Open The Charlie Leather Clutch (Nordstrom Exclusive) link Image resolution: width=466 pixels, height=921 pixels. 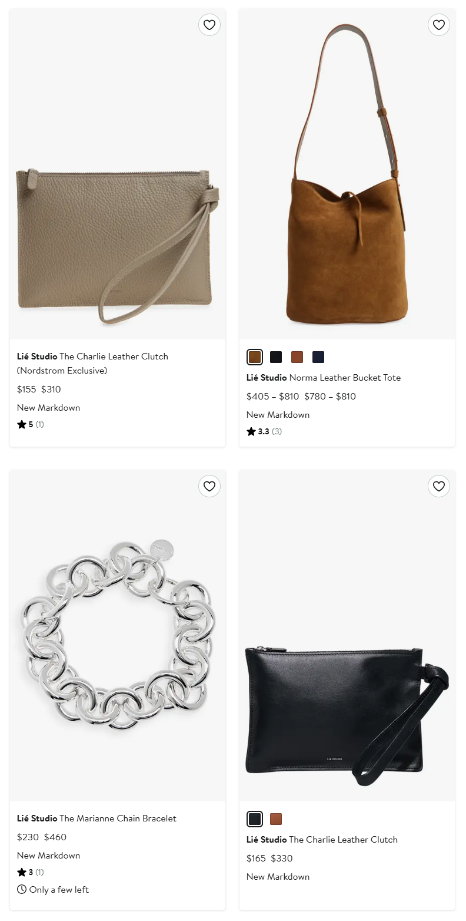pos(93,364)
